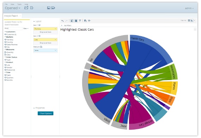Open the File menu
This screenshot has height=138, width=201.
(x=6, y=4)
